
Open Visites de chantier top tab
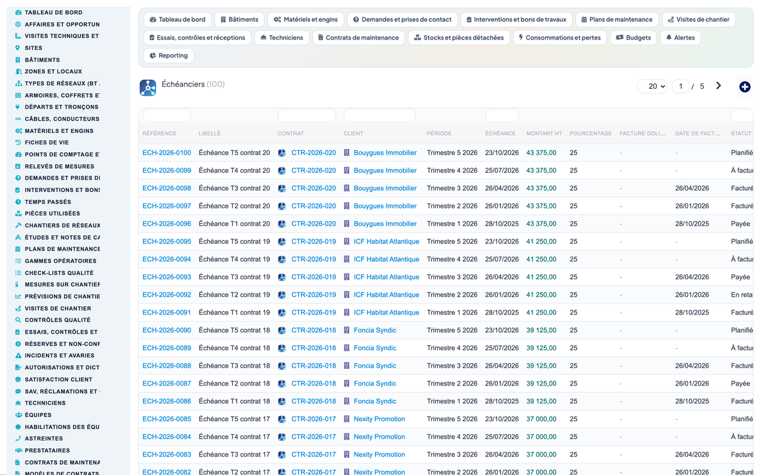click(x=699, y=20)
